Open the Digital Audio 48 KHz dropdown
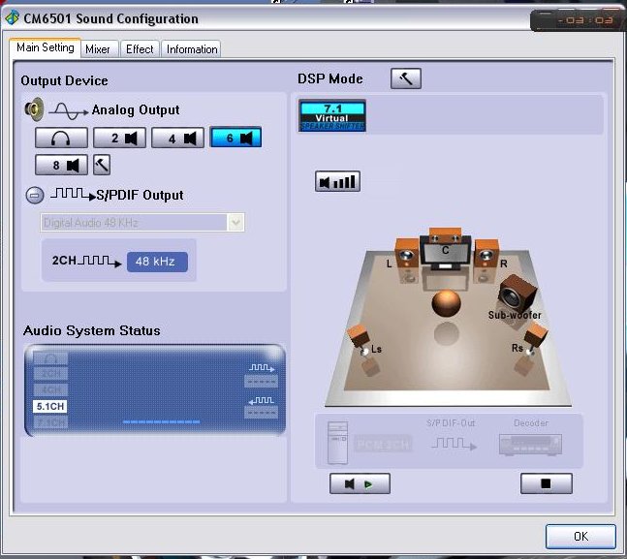The height and width of the screenshot is (559, 627). [x=142, y=223]
